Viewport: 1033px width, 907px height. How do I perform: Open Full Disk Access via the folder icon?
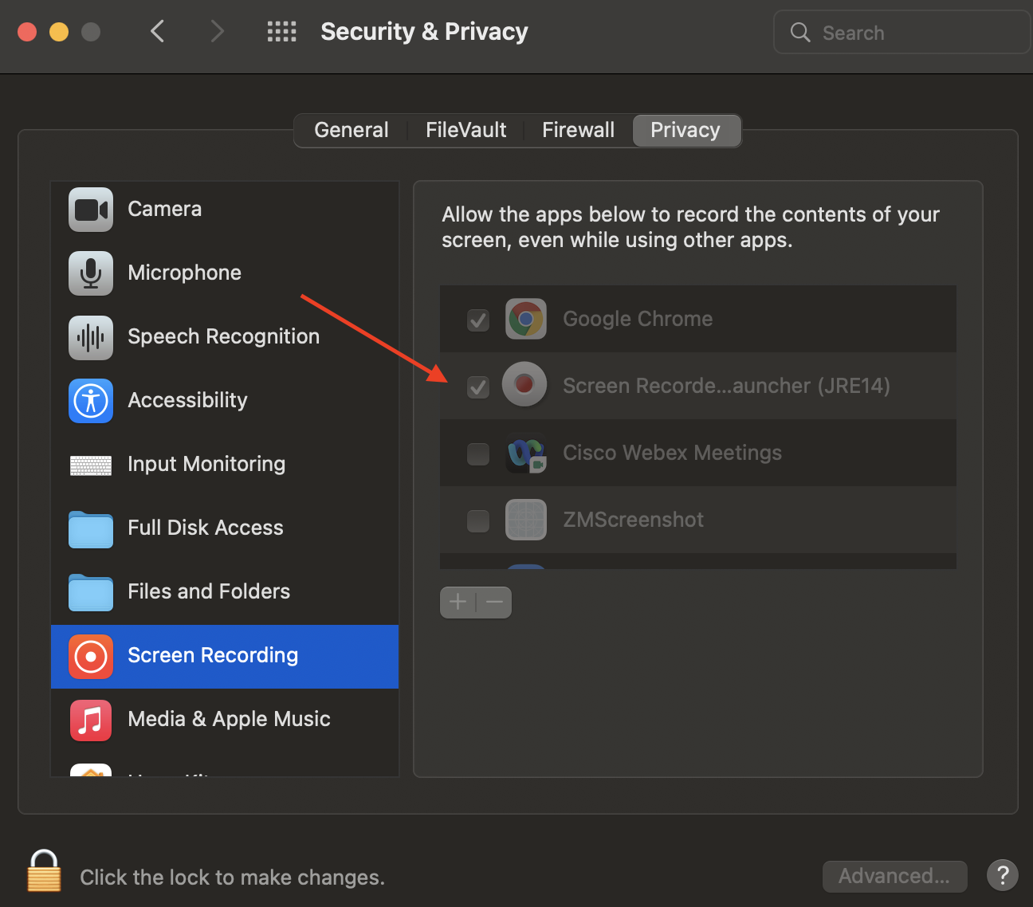coord(90,529)
